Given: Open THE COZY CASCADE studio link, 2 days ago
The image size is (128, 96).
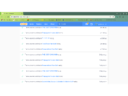Looking at the screenshot, I should (x=50, y=55).
